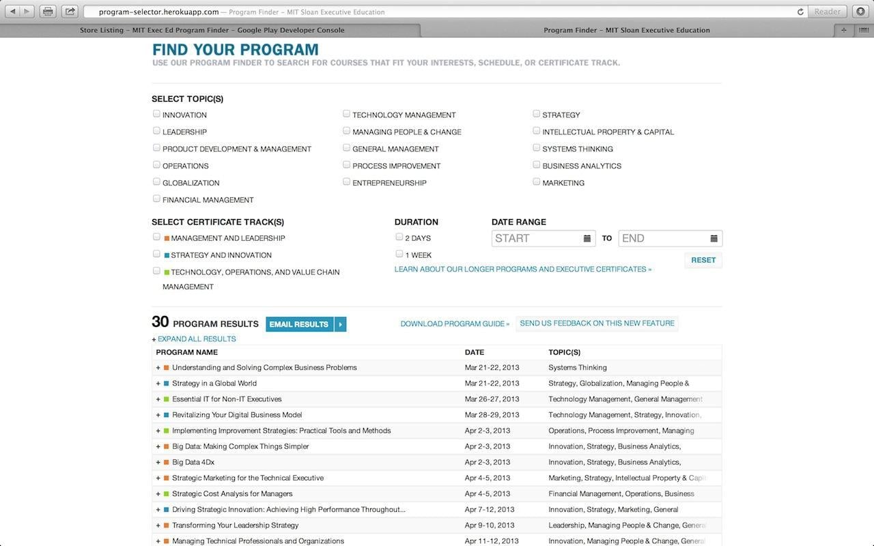
Task: Click the orange Management and Leadership color square
Action: click(x=167, y=238)
